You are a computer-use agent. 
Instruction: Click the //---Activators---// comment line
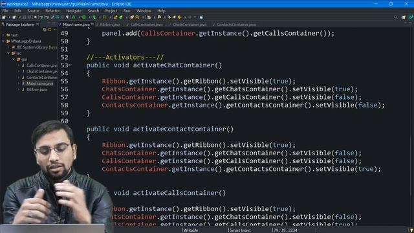[125, 58]
